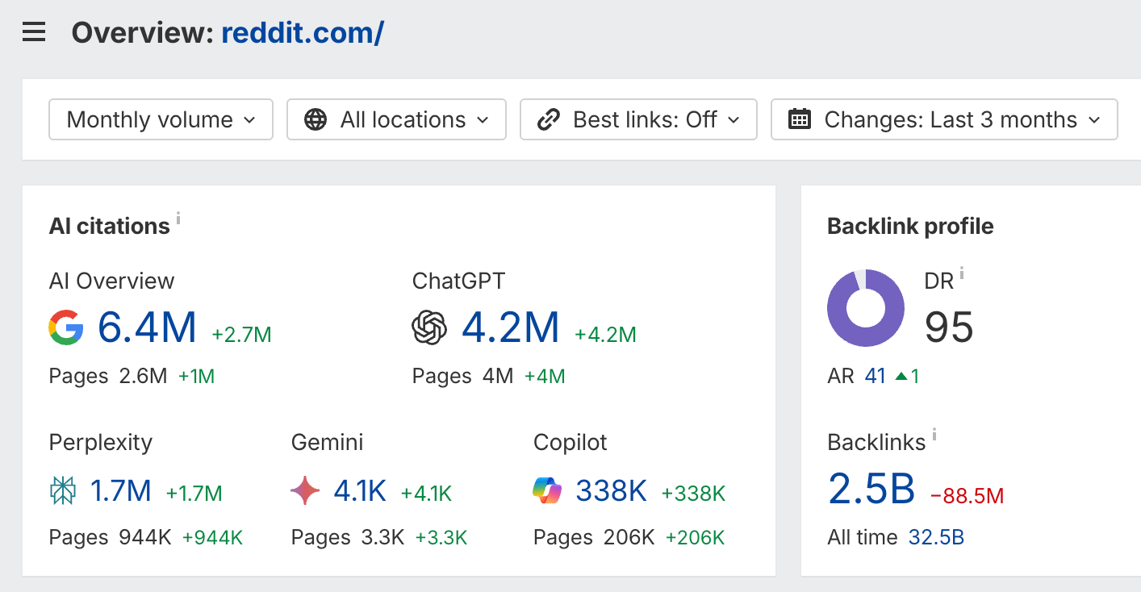Image resolution: width=1141 pixels, height=592 pixels.
Task: Open the Backlinks info tooltip
Action: 934,434
